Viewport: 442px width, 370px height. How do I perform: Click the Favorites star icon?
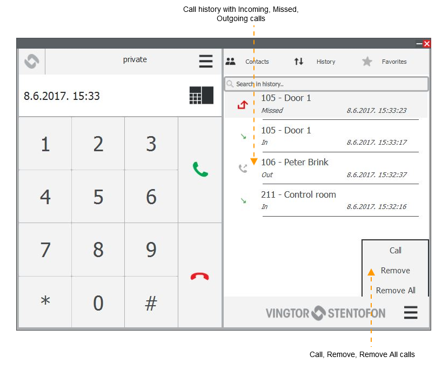pos(367,61)
